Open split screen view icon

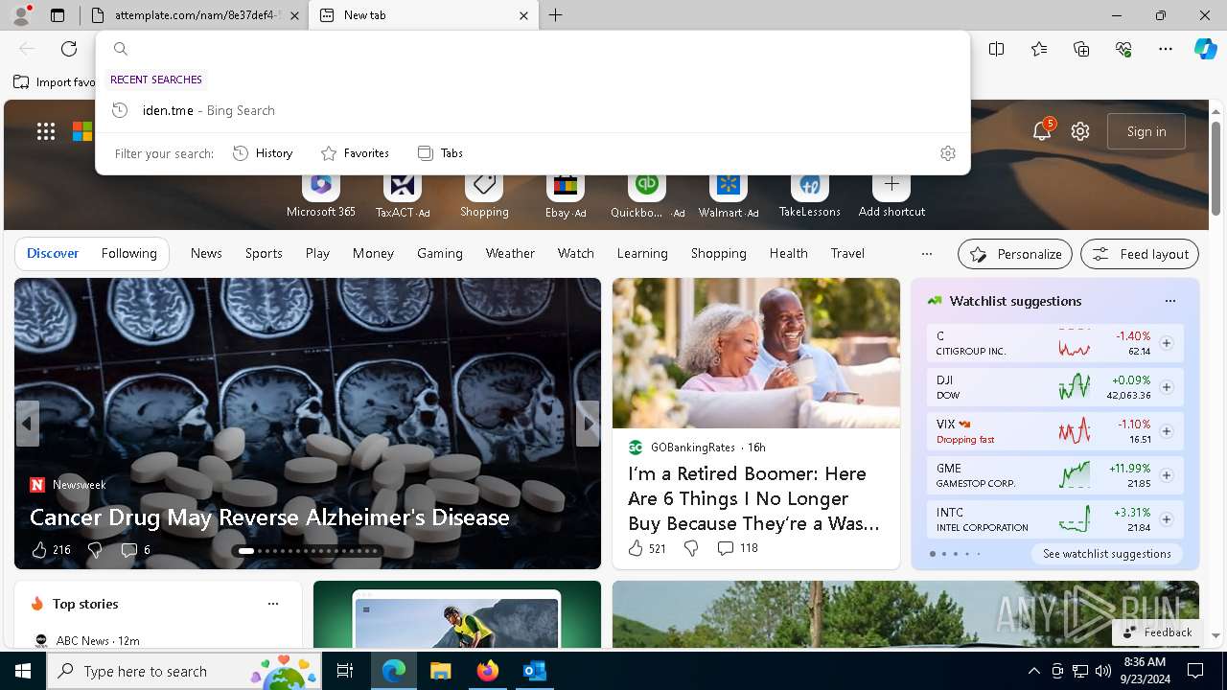[x=997, y=49]
